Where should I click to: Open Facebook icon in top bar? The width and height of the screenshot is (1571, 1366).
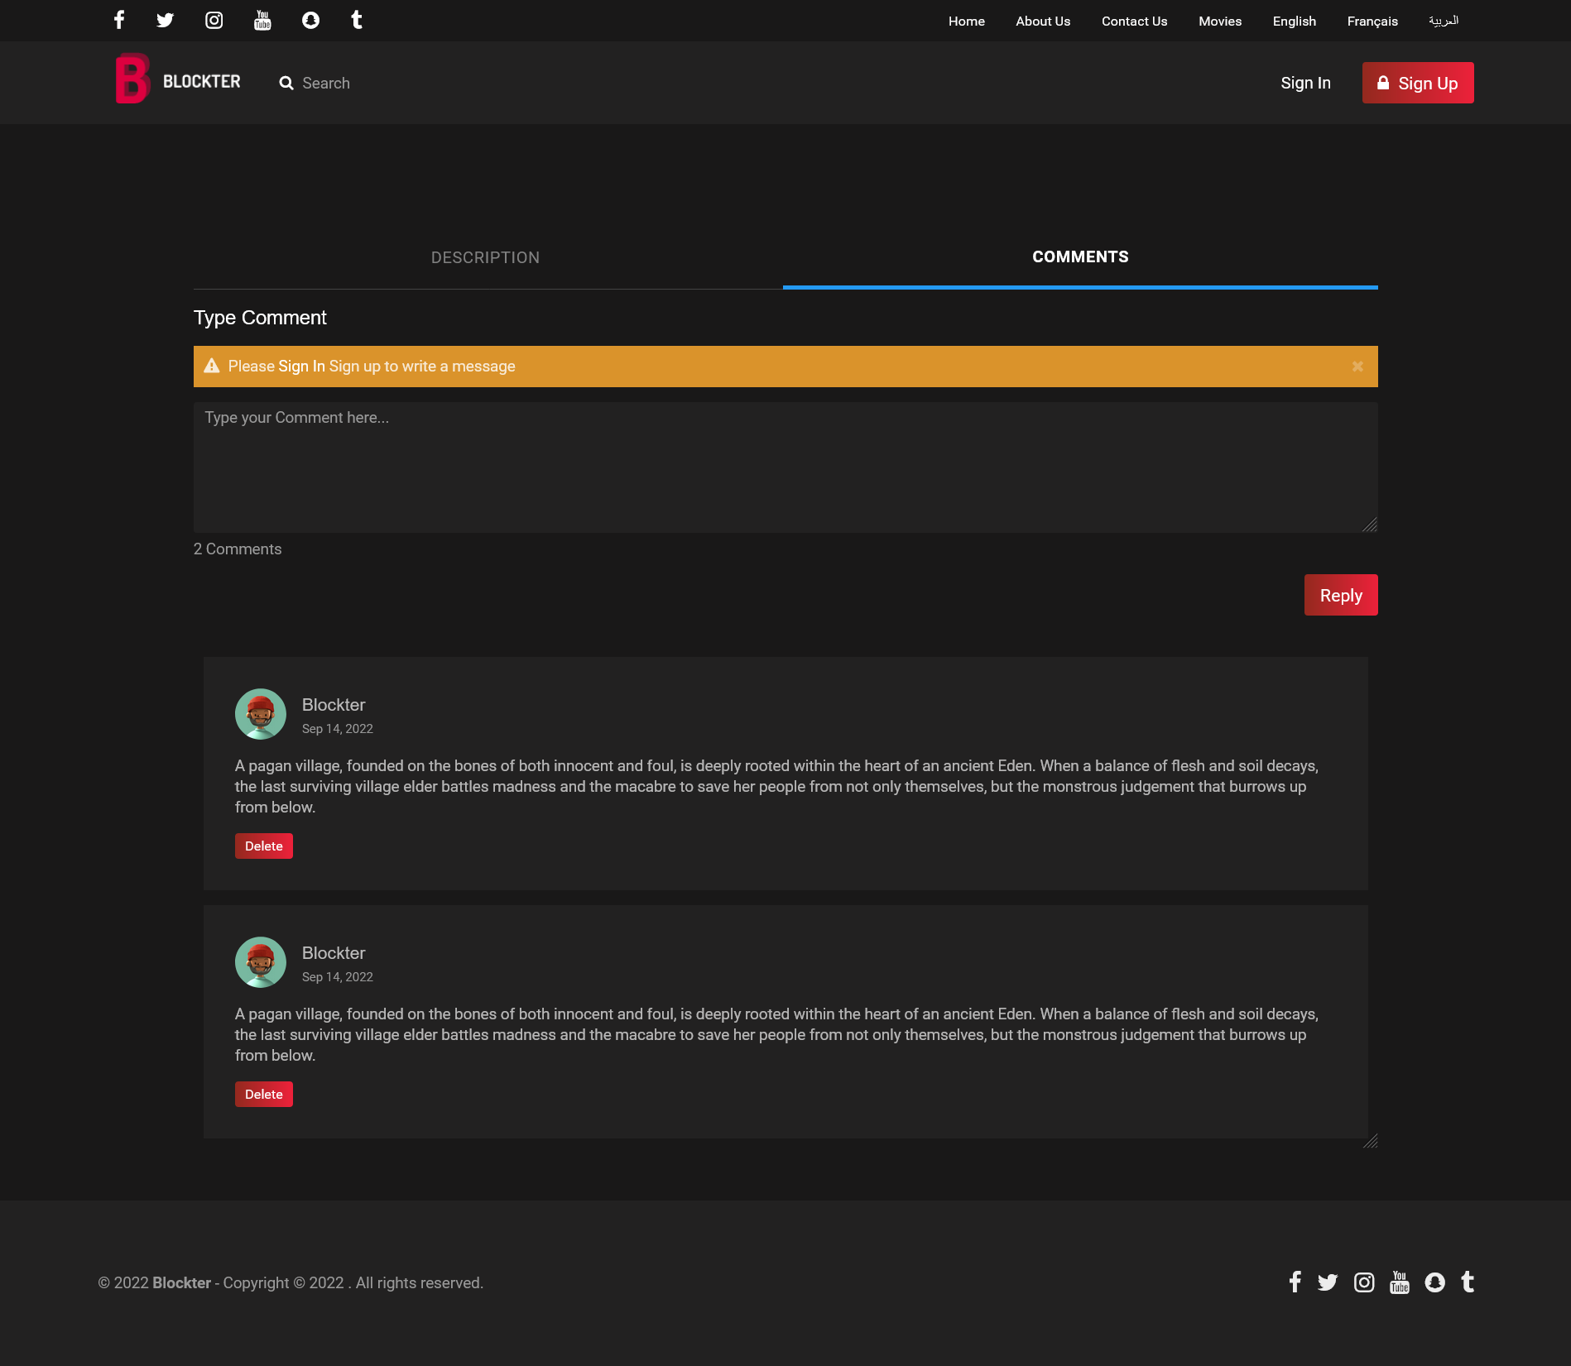click(x=119, y=20)
